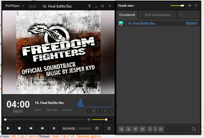The width and height of the screenshot is (204, 138).
Task: Open the 'Прочие доски' link in browser behind
Action: pyautogui.click(x=89, y=136)
